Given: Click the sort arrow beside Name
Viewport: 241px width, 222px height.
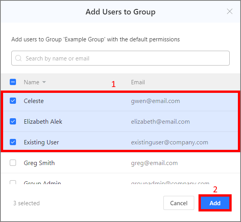Looking at the screenshot, I should [44, 82].
